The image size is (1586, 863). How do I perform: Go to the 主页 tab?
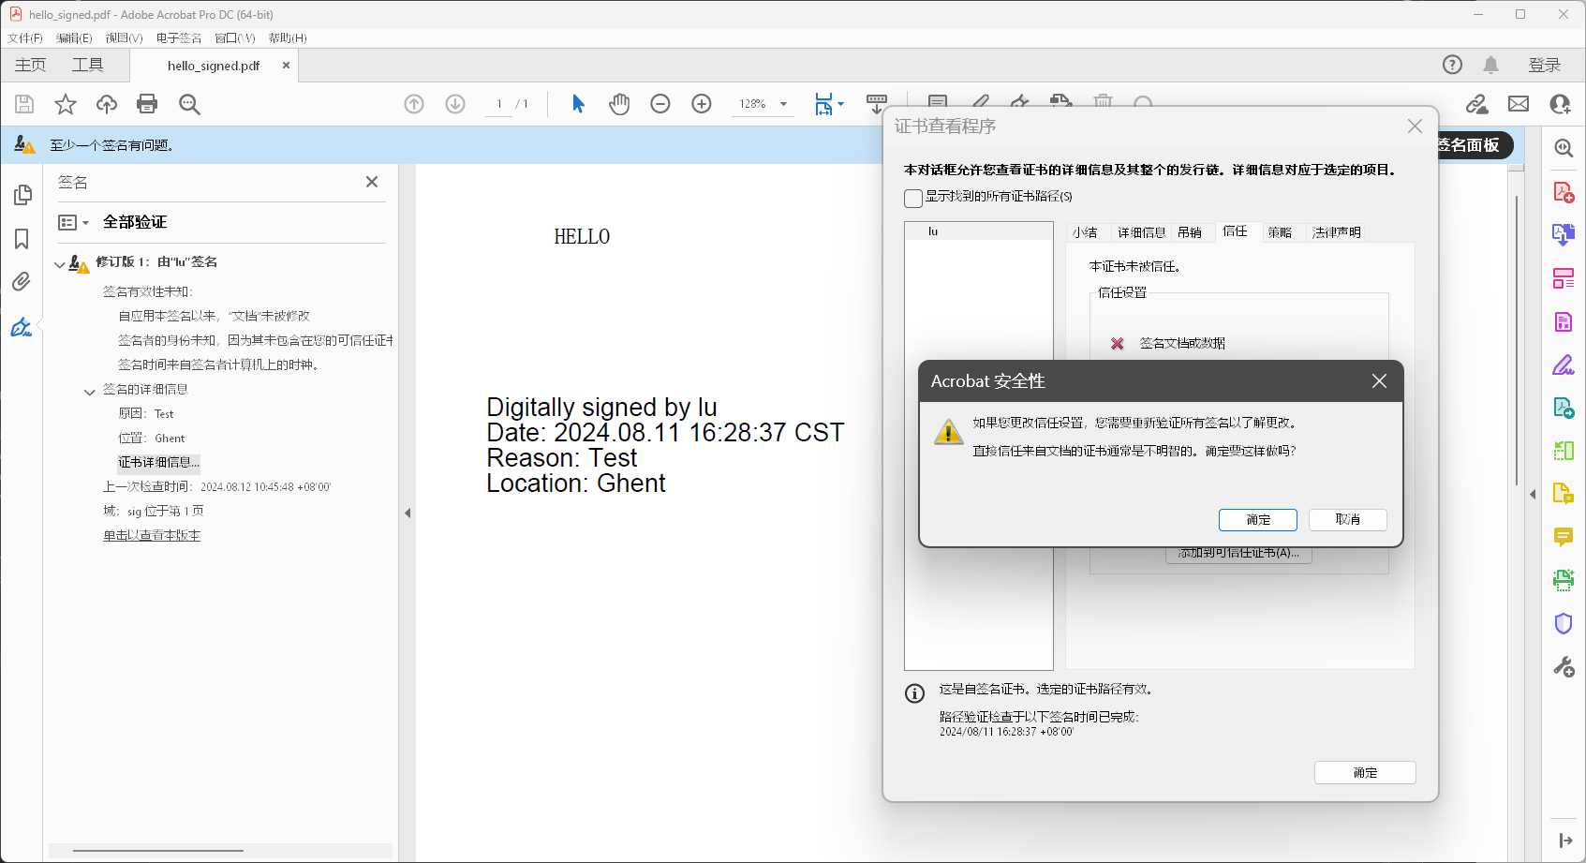(30, 65)
